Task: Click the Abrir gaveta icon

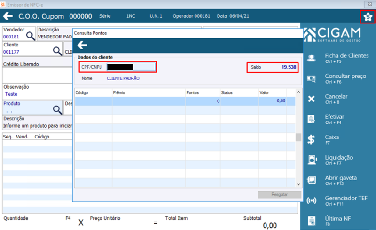Action: (312, 180)
